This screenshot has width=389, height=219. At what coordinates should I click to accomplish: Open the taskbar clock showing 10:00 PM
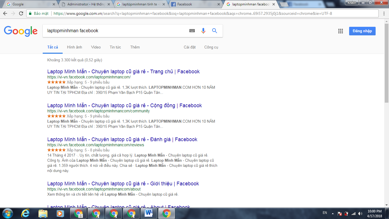(x=374, y=213)
